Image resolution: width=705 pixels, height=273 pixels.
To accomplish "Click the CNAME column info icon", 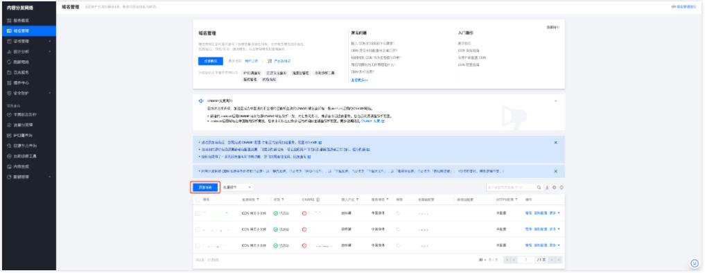I will point(318,200).
